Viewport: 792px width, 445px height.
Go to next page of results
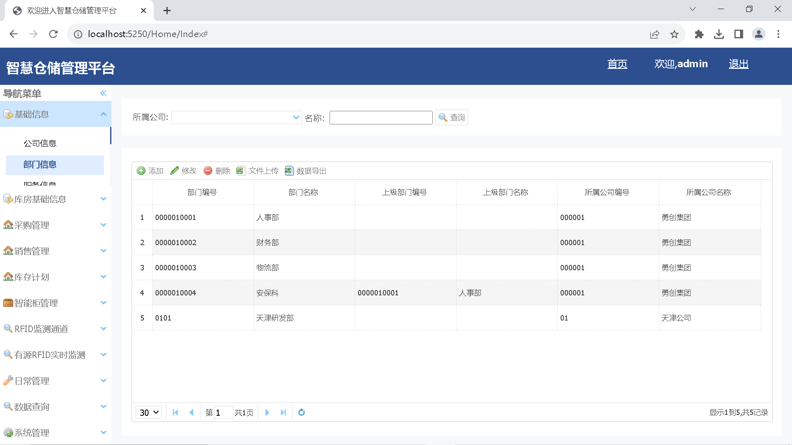point(267,412)
